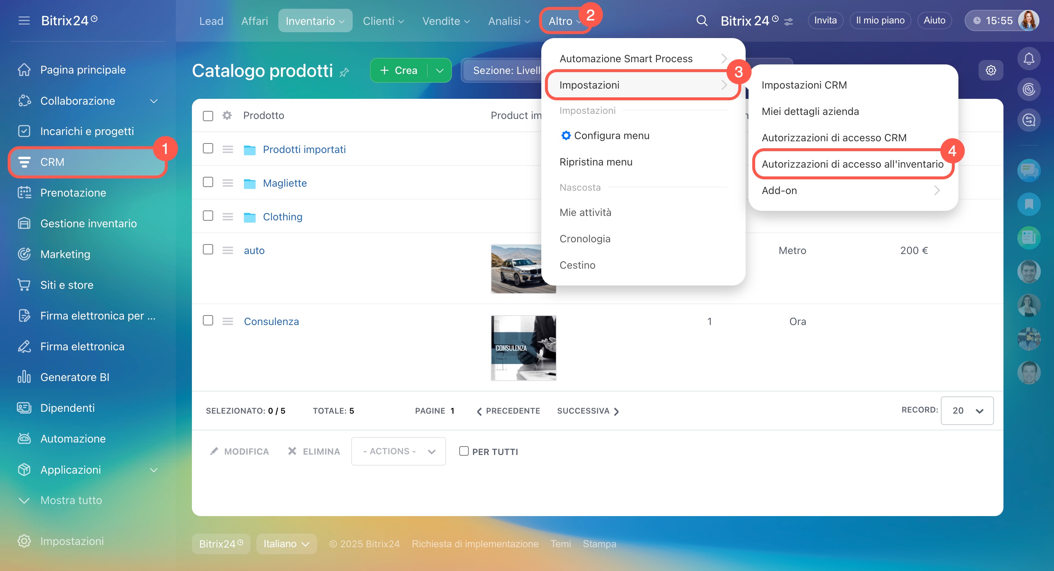Viewport: 1054px width, 571px height.
Task: Tick the Consulenza product checkbox
Action: pos(208,320)
